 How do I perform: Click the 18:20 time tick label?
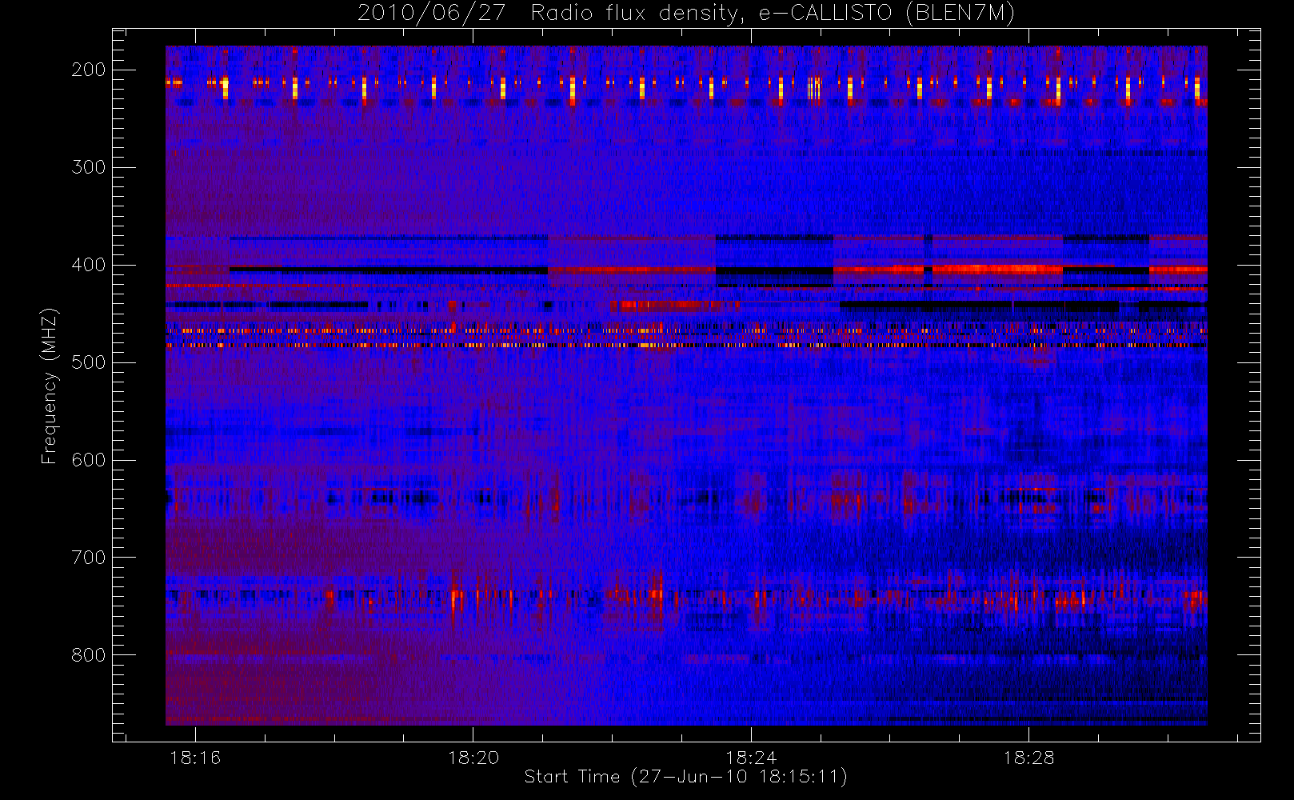click(473, 758)
